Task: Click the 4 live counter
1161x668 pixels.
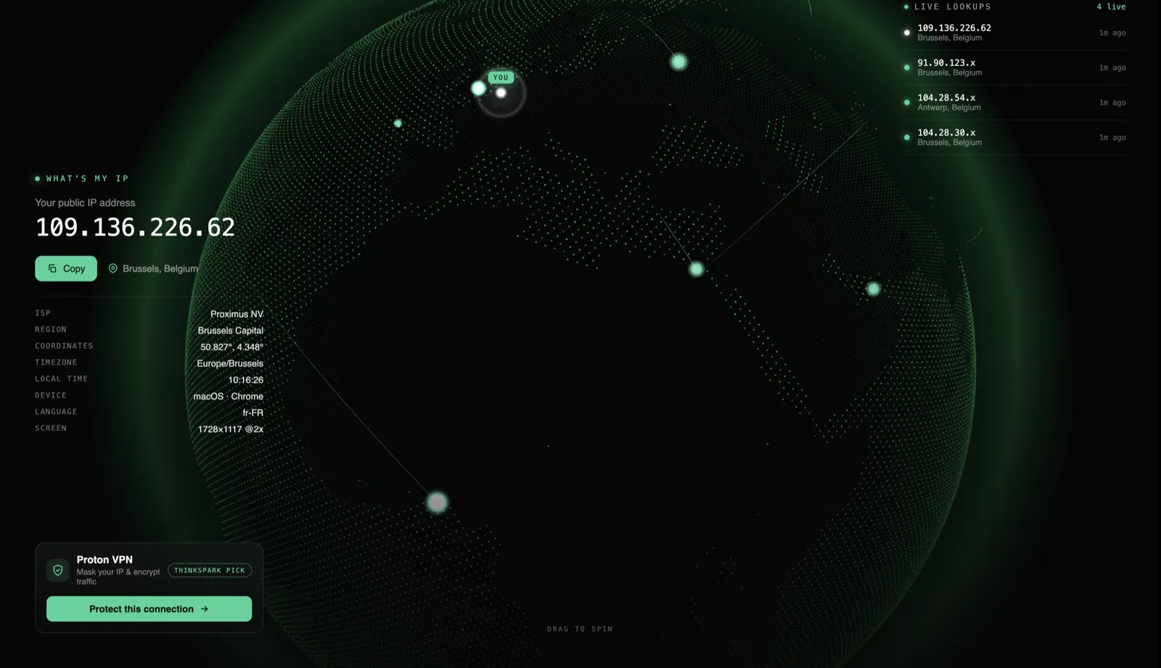Action: [x=1111, y=7]
